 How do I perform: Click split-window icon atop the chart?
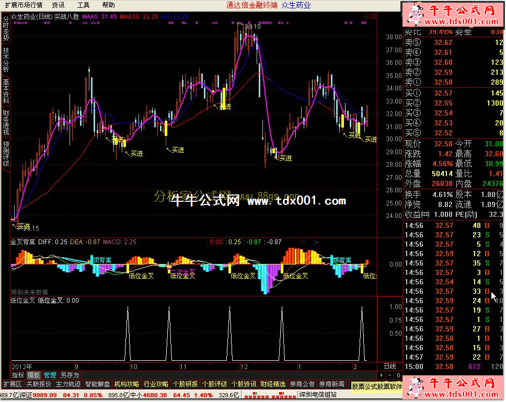[373, 16]
